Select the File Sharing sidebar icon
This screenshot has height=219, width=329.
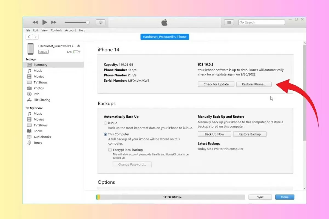tap(30, 100)
